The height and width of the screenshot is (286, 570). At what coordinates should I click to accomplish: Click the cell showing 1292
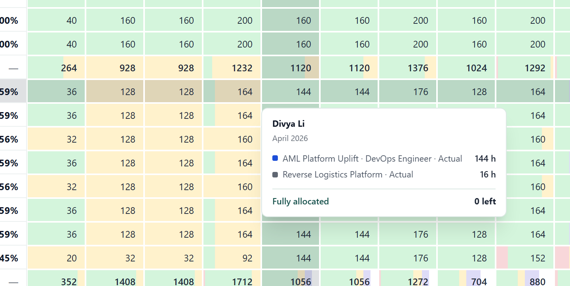pyautogui.click(x=525, y=68)
